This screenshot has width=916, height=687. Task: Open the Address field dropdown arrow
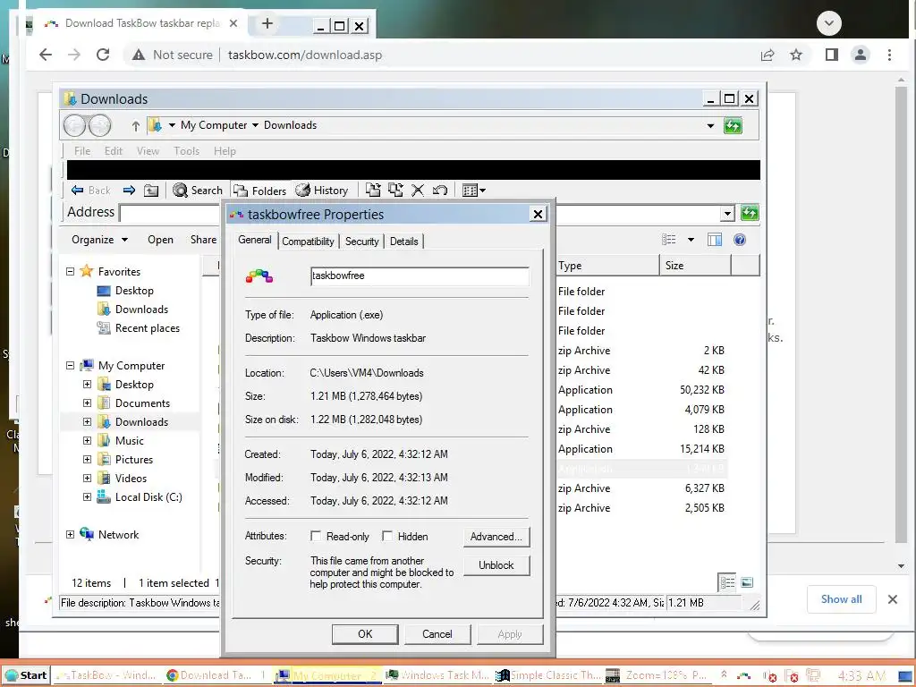tap(727, 213)
